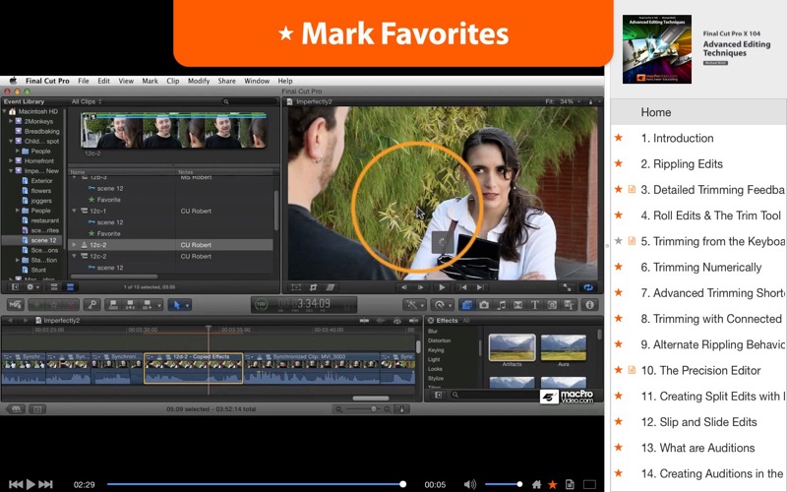Open the Inspector info icon
The width and height of the screenshot is (787, 492).
coord(589,305)
